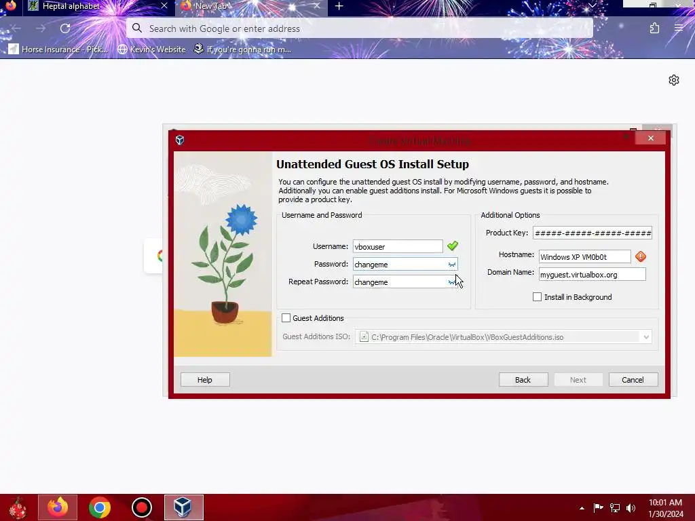
Task: Go back using the Firefox back arrow
Action: pyautogui.click(x=16, y=28)
